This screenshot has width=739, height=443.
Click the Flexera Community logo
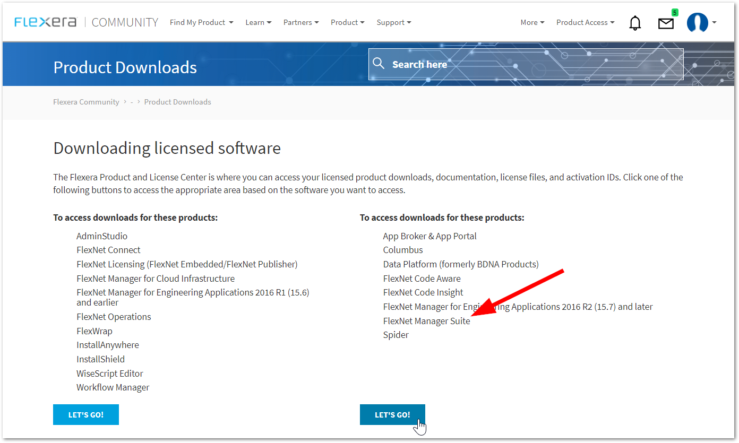coord(86,22)
